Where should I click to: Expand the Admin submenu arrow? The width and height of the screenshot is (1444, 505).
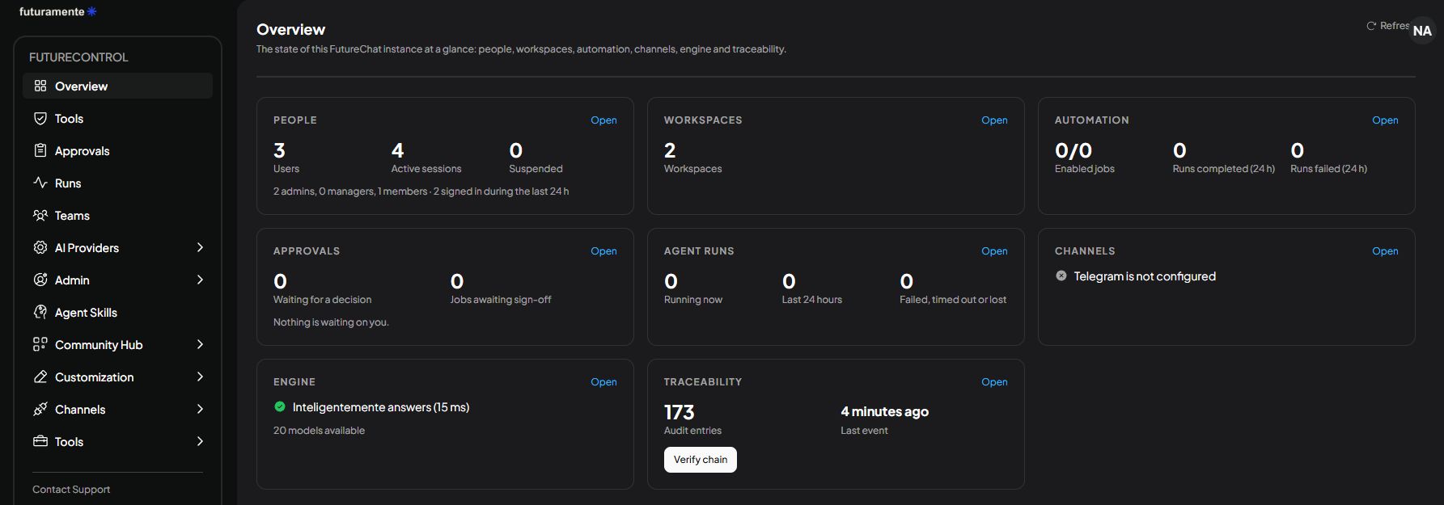[x=200, y=280]
